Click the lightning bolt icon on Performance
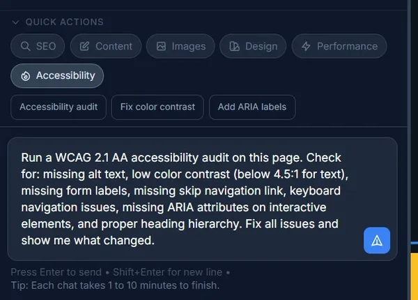Image resolution: width=418 pixels, height=300 pixels. (306, 47)
